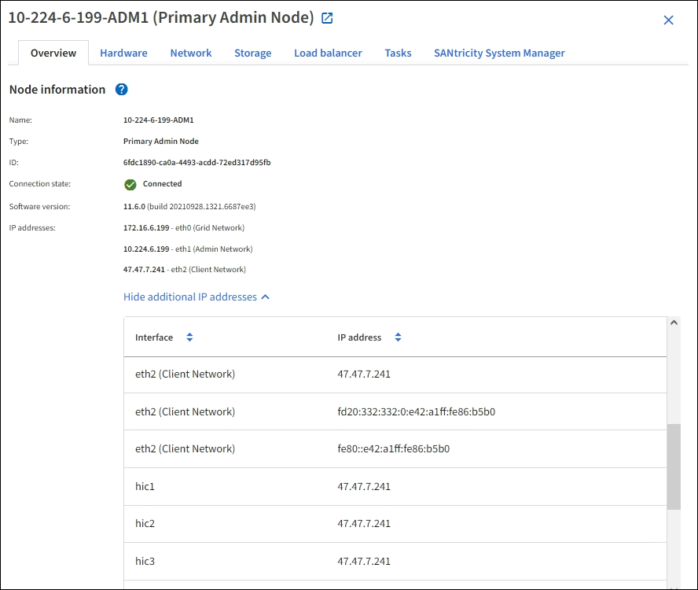Click the IP table scrollbar thumb
This screenshot has height=590, width=698.
[x=674, y=466]
